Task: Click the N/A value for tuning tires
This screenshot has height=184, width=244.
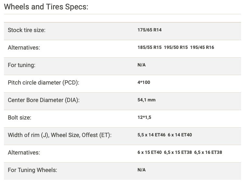Action: [x=142, y=65]
